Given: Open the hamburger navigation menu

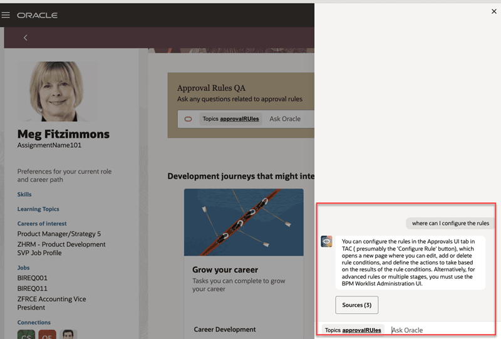Looking at the screenshot, I should (6, 15).
